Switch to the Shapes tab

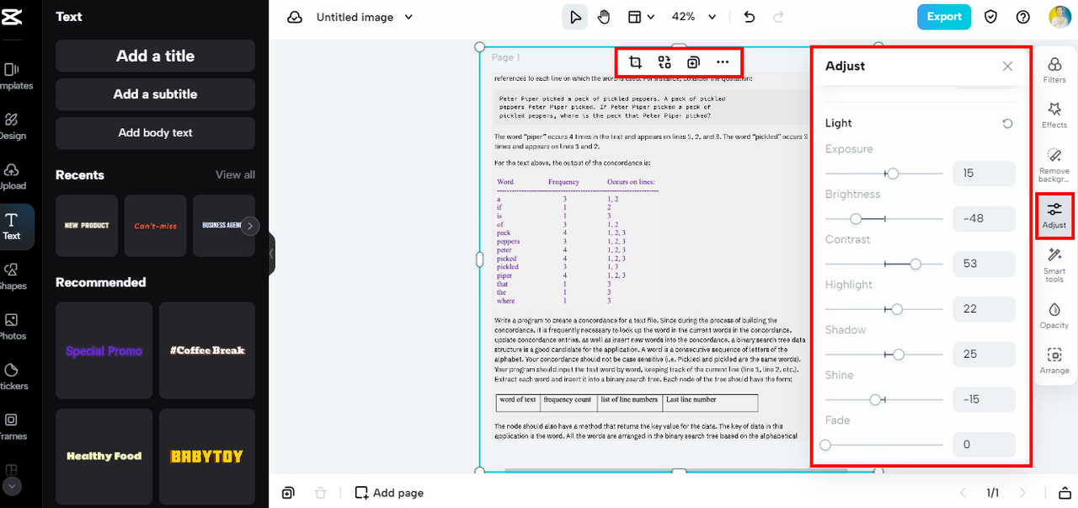pos(12,275)
